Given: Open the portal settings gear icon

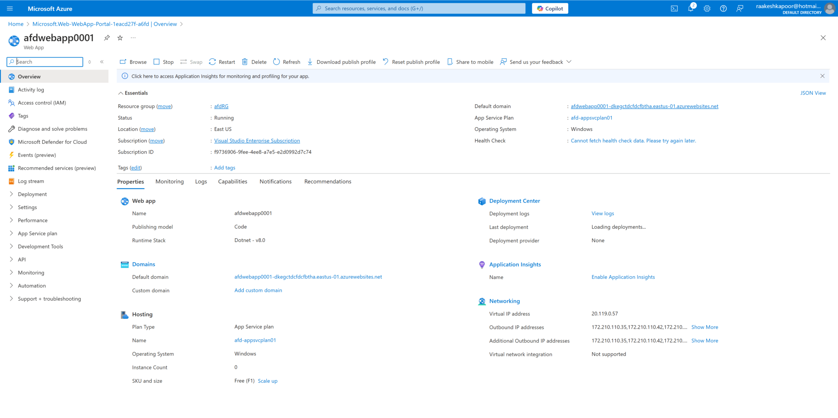Looking at the screenshot, I should click(x=707, y=9).
